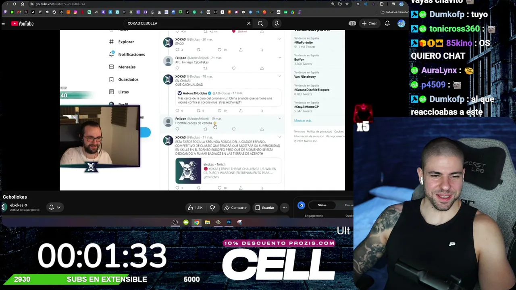The height and width of the screenshot is (290, 516).
Task: Share the ÉPICO tweet
Action: (241, 50)
